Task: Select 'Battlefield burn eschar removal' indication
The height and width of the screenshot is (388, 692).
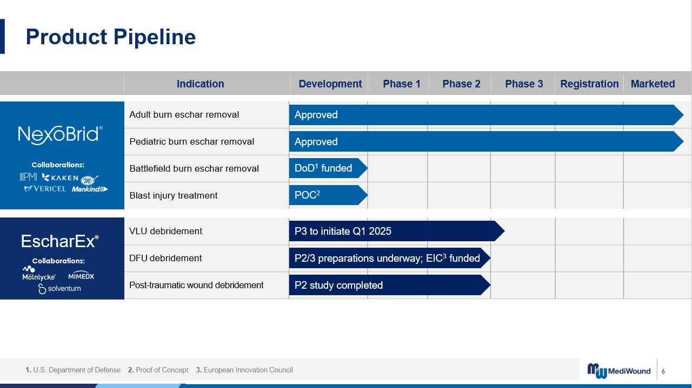Action: [x=194, y=168]
